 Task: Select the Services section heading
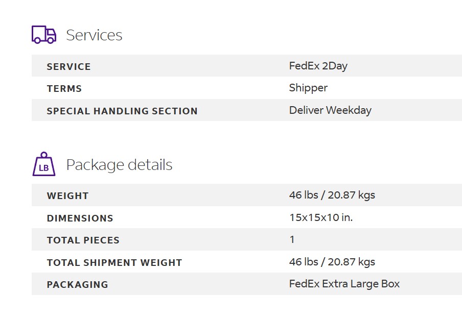point(94,35)
